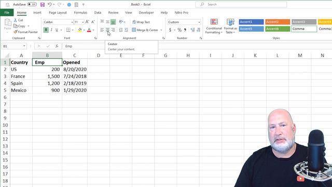Apply the Accent2 orange cell style
This screenshot has height=187, width=332.
pyautogui.click(x=278, y=22)
